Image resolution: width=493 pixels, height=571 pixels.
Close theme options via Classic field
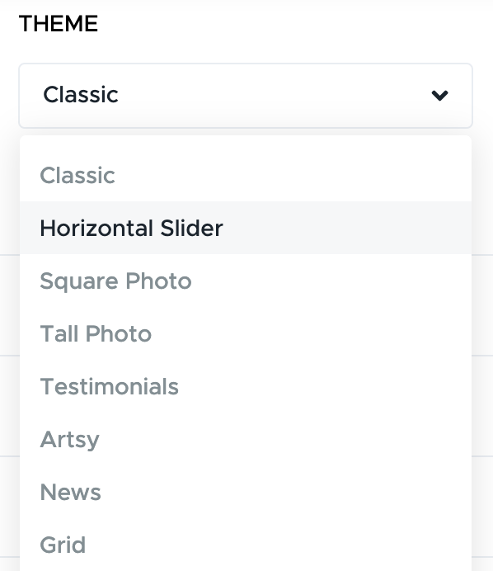tap(246, 96)
